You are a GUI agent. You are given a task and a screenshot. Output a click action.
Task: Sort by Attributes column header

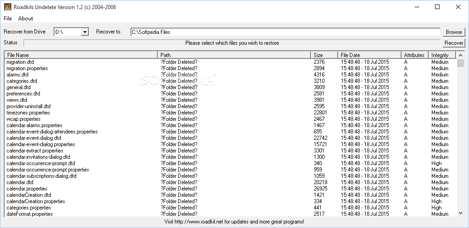coord(415,55)
